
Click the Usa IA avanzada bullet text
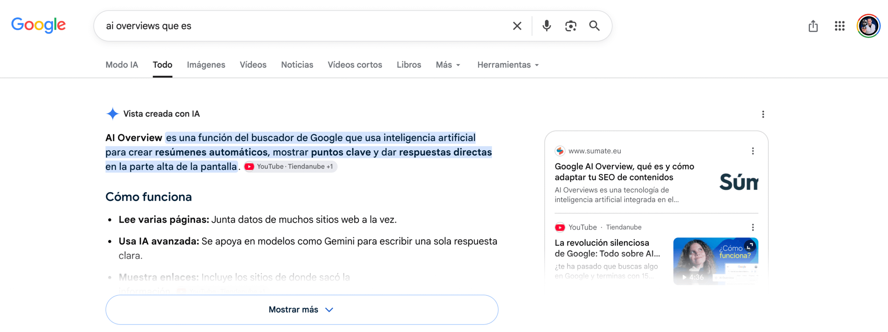[x=308, y=248]
